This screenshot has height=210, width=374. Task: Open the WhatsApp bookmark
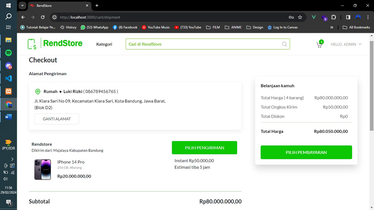[95, 28]
